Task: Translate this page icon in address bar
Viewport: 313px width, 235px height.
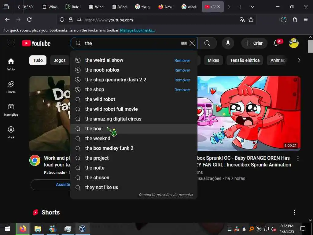Action: coord(242,20)
